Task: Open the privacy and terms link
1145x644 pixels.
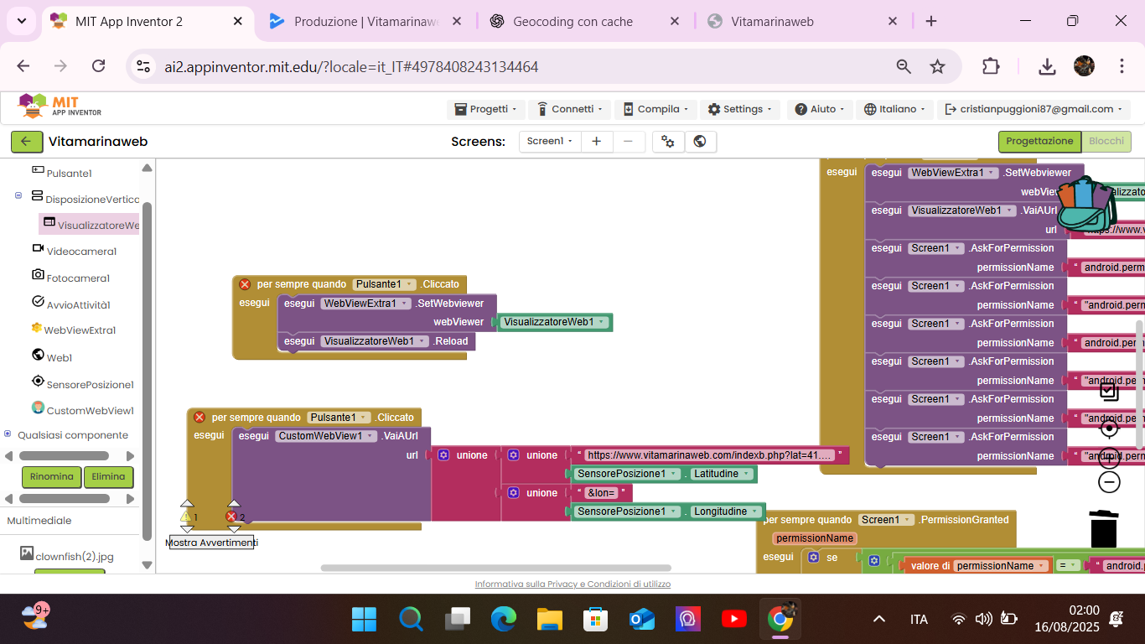Action: point(572,584)
